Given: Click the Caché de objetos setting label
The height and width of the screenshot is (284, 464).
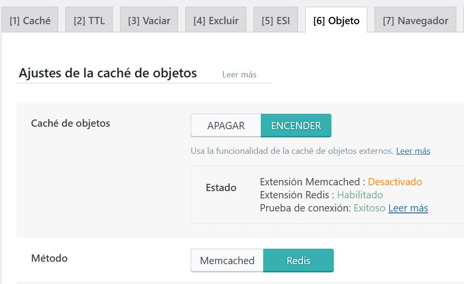Looking at the screenshot, I should pos(70,123).
